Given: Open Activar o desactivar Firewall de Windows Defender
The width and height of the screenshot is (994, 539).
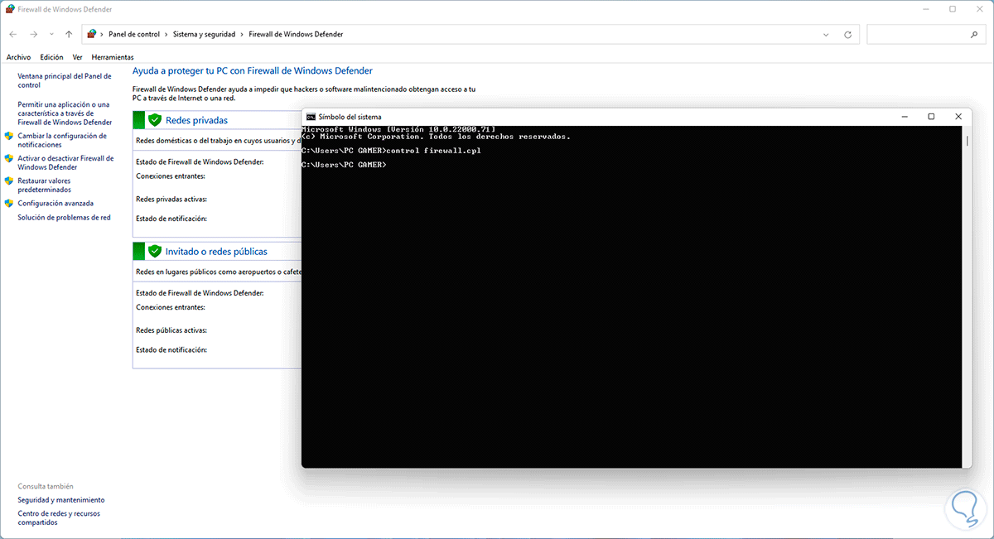Looking at the screenshot, I should pos(65,162).
